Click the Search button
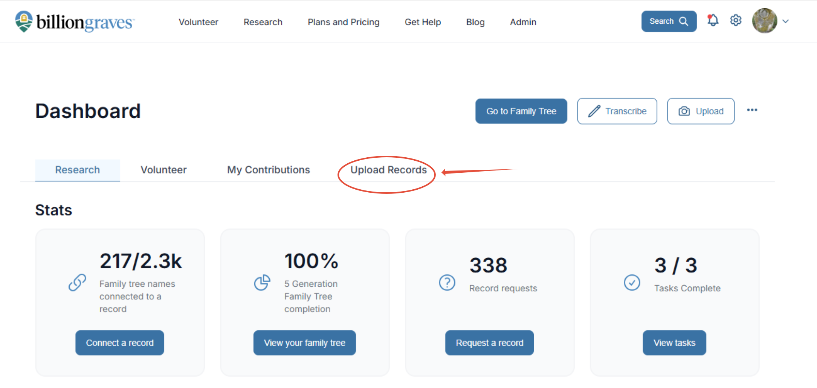This screenshot has width=817, height=388. [669, 21]
